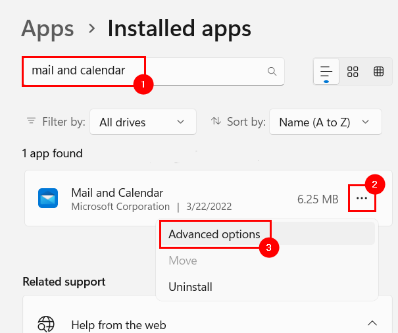Screen dimensions: 398x333
Task: Choose Advanced options from the menu
Action: click(x=267, y=234)
